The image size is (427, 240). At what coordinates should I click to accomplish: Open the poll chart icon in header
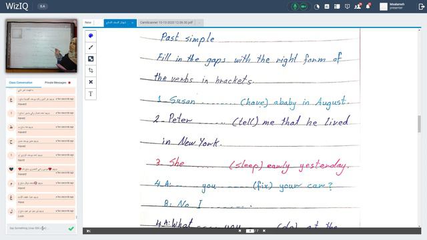point(327,7)
